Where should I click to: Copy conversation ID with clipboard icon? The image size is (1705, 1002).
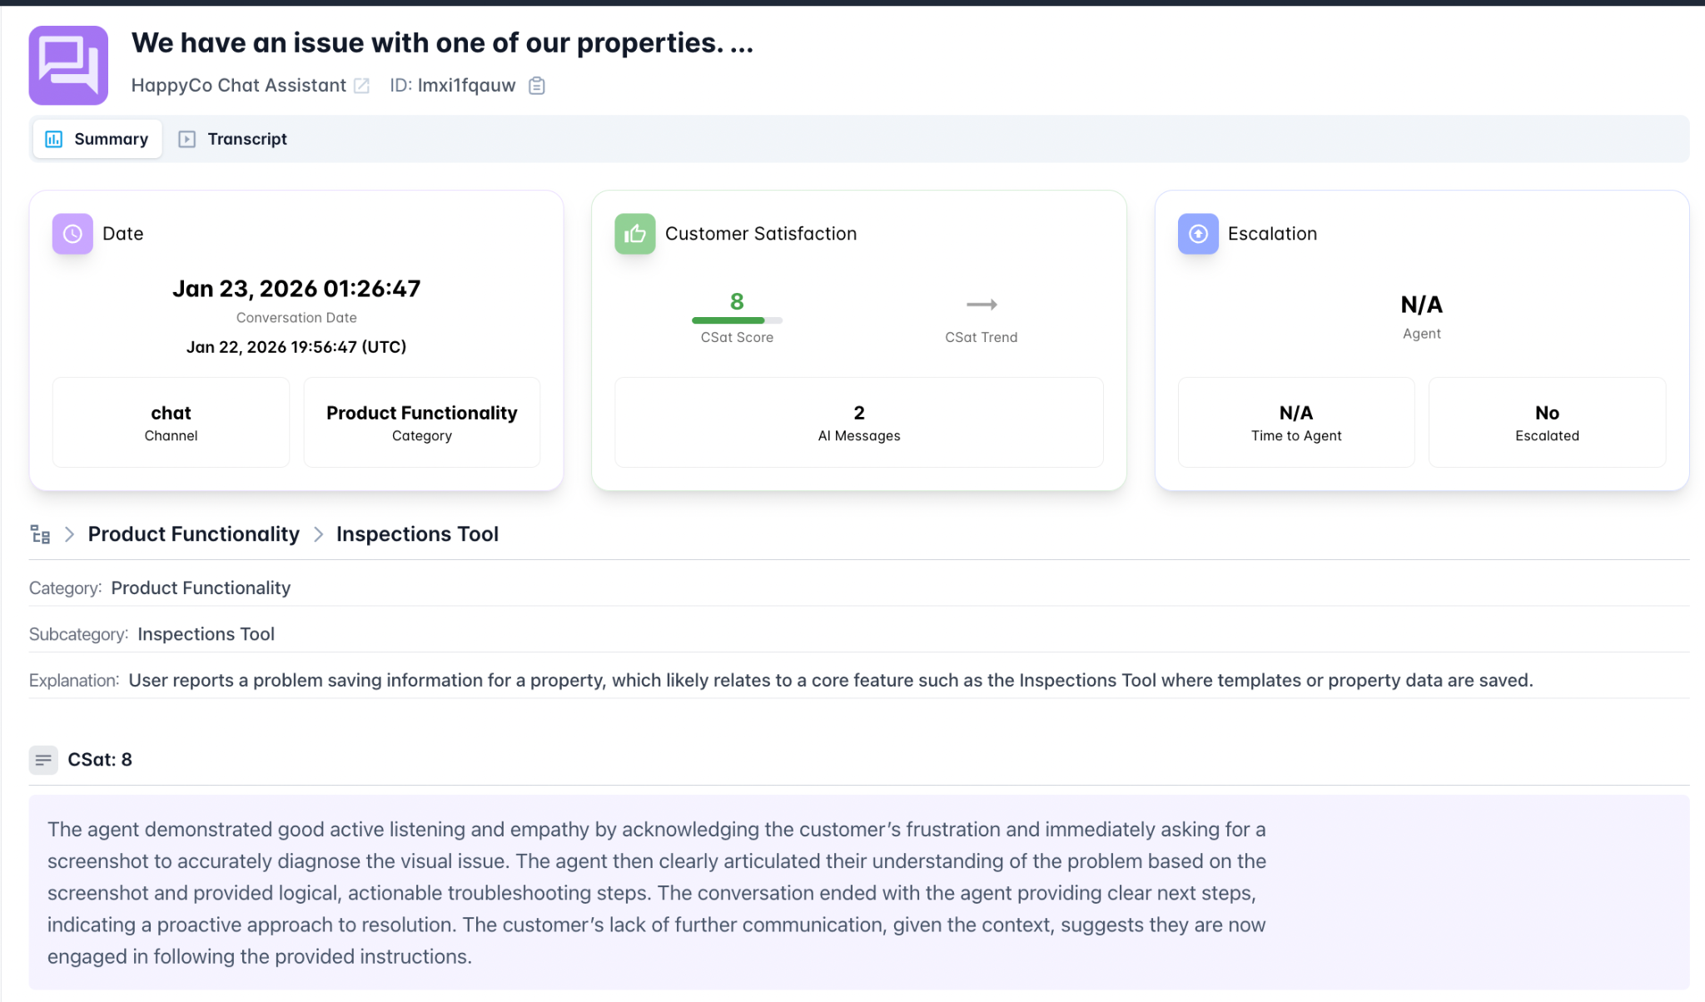[x=537, y=86]
